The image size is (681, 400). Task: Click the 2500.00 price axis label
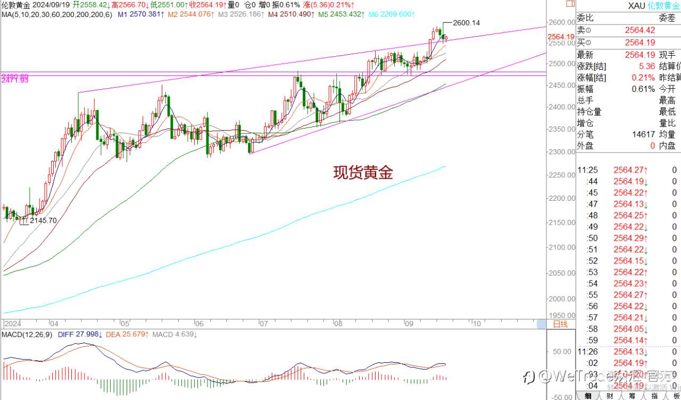(x=563, y=64)
